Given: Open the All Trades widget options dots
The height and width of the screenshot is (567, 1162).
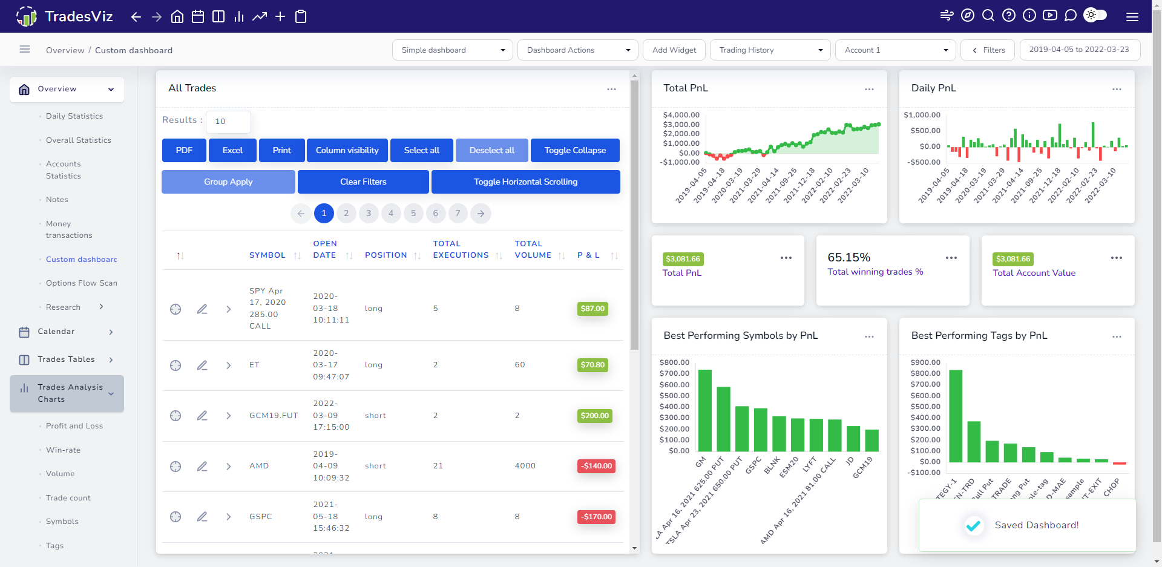Looking at the screenshot, I should click(612, 89).
